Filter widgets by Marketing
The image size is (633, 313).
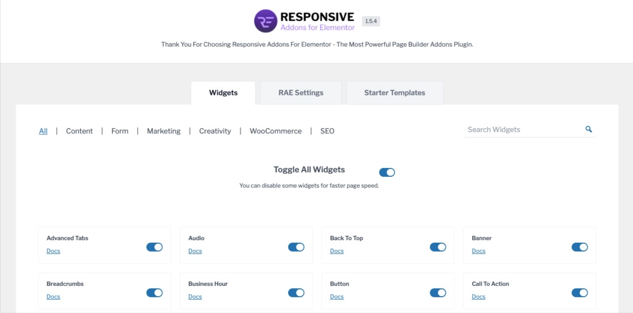(163, 131)
